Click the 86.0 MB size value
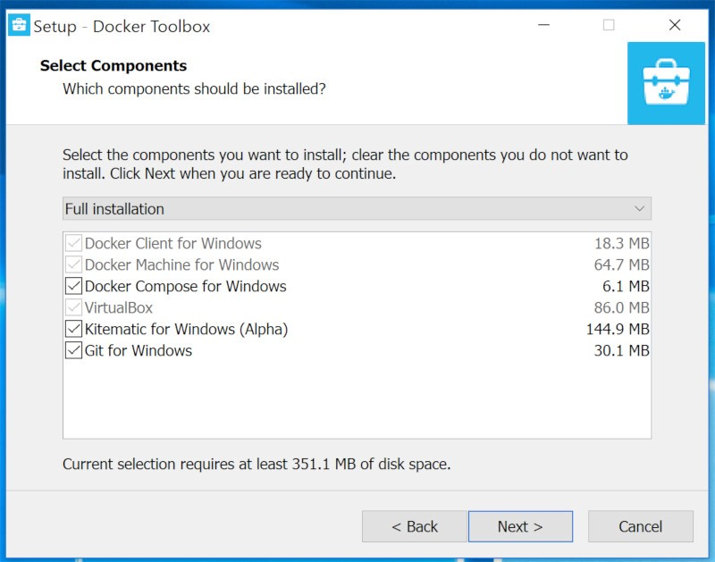The height and width of the screenshot is (562, 715). tap(621, 307)
